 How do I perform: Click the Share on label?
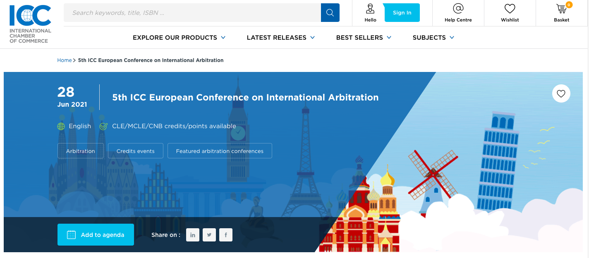coord(166,235)
